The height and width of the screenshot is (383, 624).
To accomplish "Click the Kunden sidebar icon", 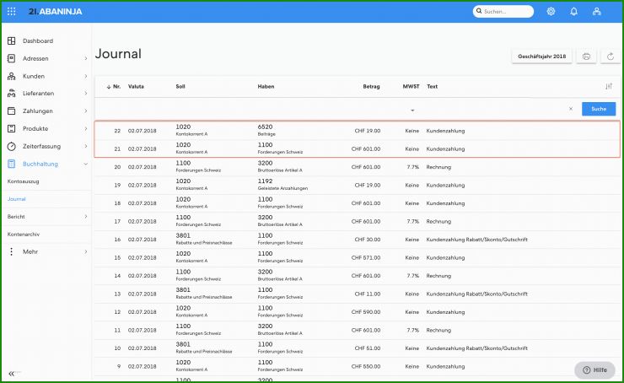I will click(x=12, y=76).
